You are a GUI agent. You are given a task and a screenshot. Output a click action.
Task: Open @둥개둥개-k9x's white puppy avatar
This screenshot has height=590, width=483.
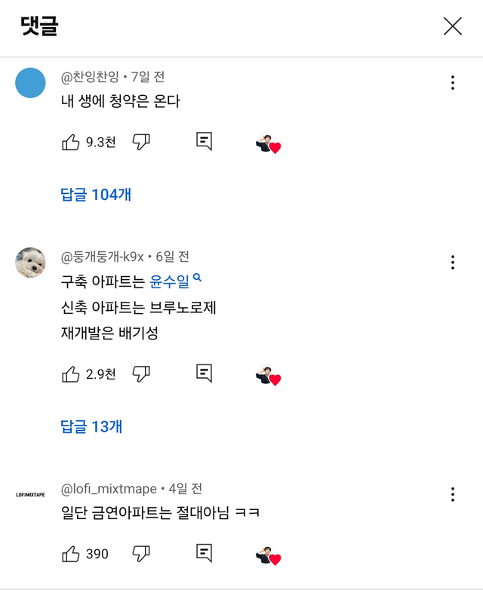point(31,263)
